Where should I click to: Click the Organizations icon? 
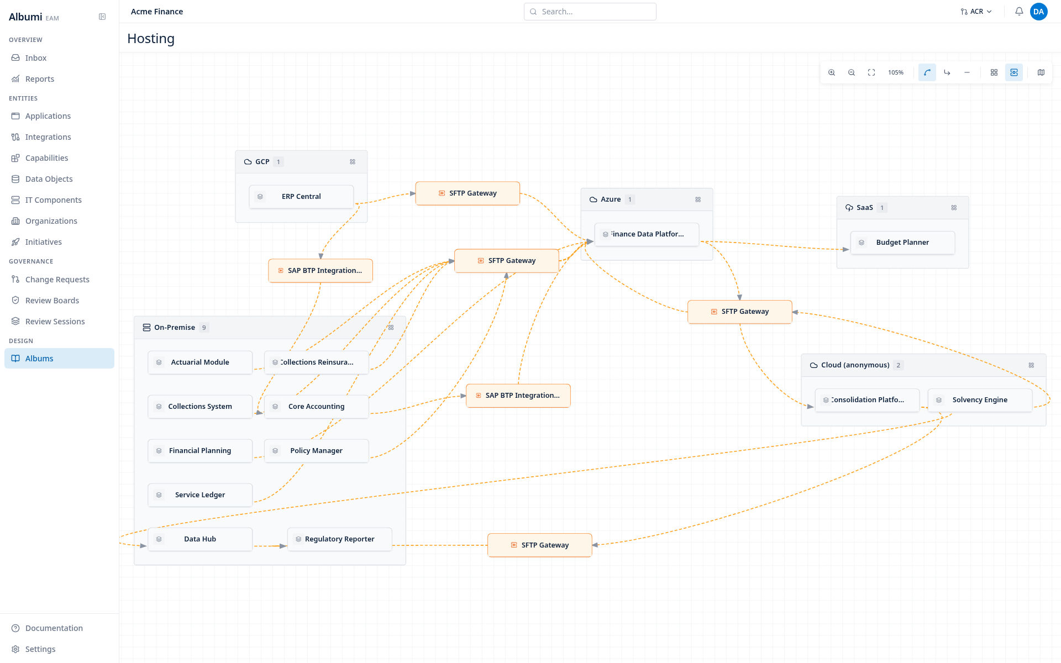click(x=15, y=221)
